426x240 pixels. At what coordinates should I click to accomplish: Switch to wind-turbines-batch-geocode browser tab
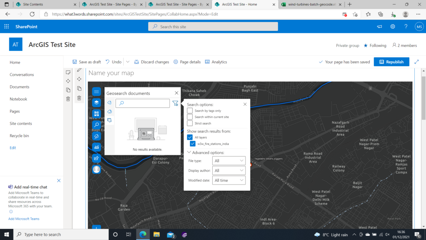311,4
